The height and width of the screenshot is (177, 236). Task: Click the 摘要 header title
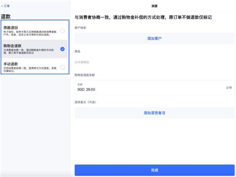coord(155,6)
